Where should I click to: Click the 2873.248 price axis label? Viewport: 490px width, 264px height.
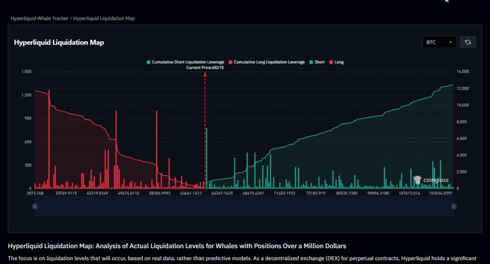[35, 193]
